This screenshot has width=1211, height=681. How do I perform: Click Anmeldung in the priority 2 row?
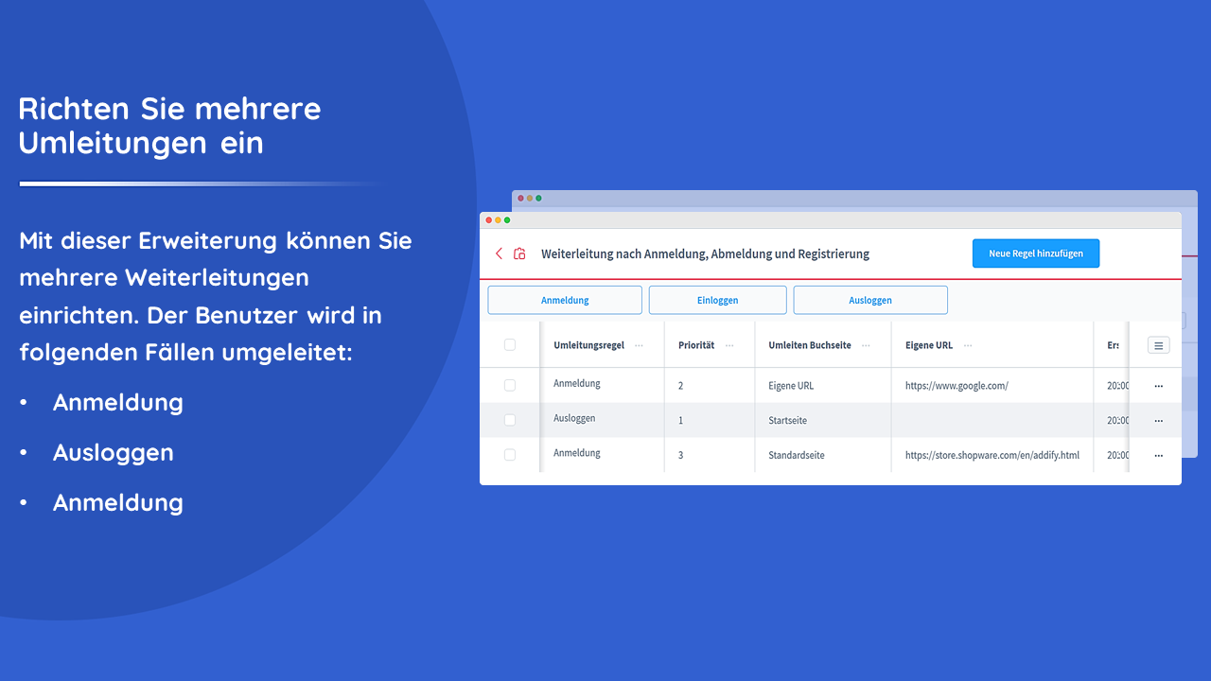(577, 383)
